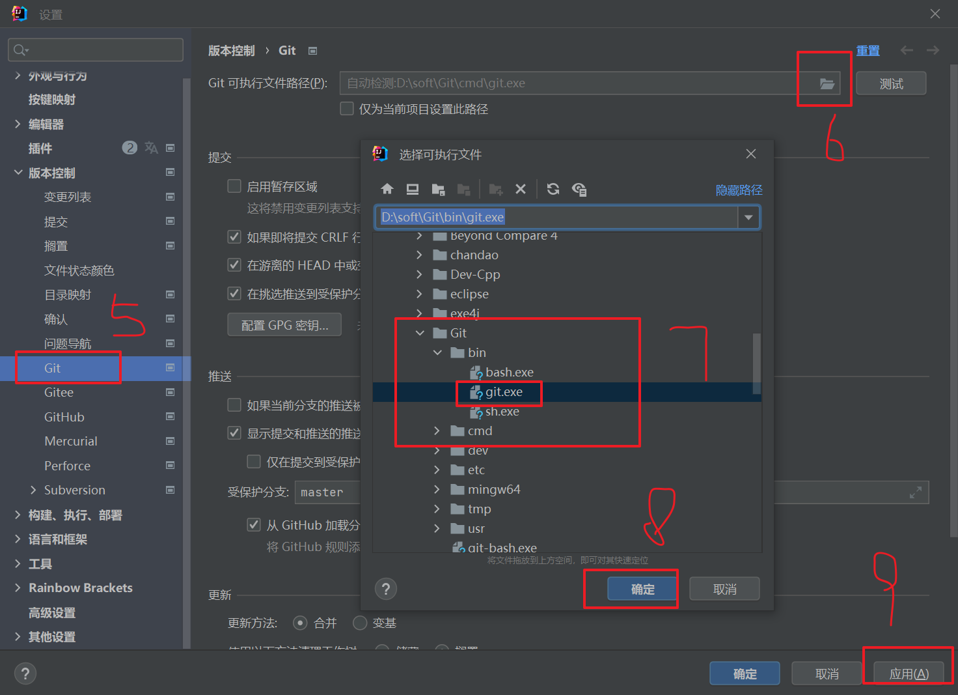Expand the mingw64 folder in file tree
958x695 pixels.
point(437,489)
